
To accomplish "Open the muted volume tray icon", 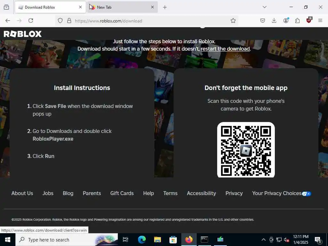I will [x=286, y=240].
